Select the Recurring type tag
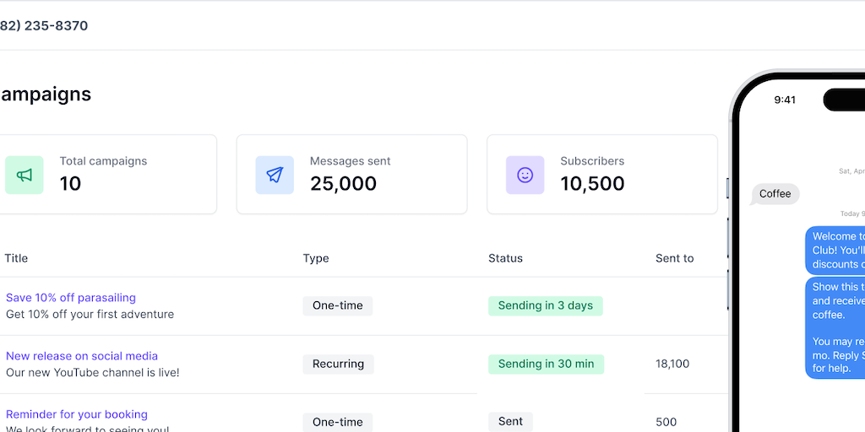Image resolution: width=865 pixels, height=432 pixels. pyautogui.click(x=338, y=364)
